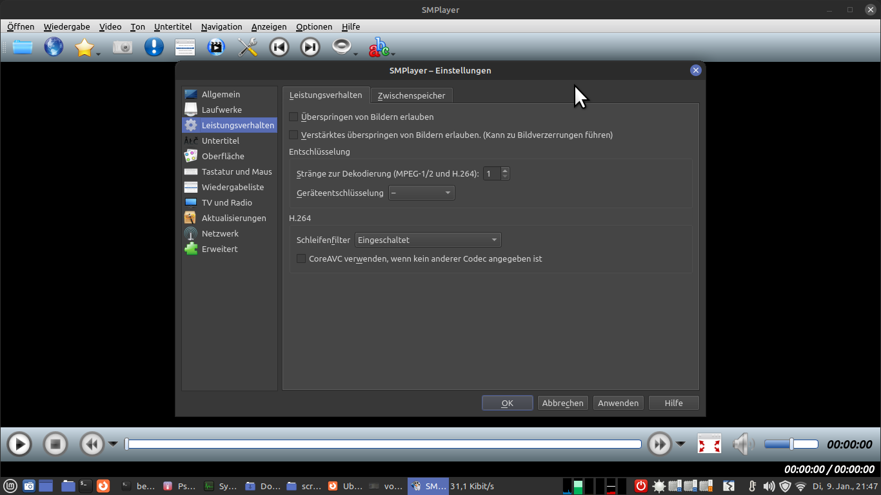Enable 'Verstärktes überspringen von Bildern erlauben' checkbox
Image resolution: width=881 pixels, height=495 pixels.
293,135
